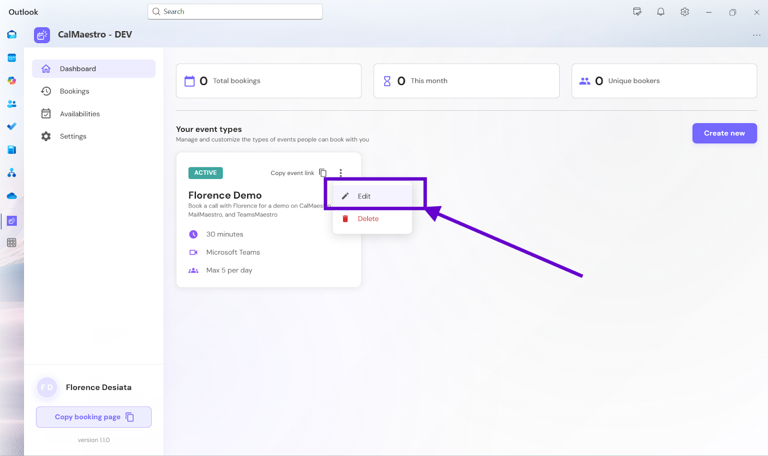Image resolution: width=768 pixels, height=456 pixels.
Task: Open Availabilities in the sidebar
Action: pos(94,114)
